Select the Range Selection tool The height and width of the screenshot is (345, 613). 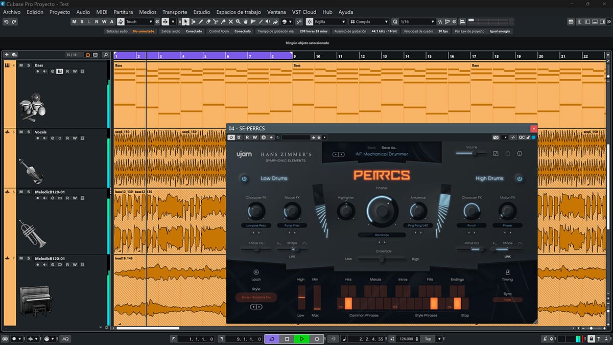pyautogui.click(x=193, y=22)
